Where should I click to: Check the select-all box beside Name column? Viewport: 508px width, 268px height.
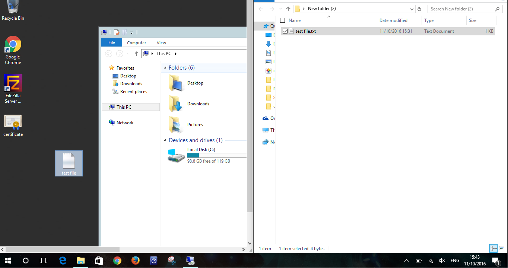282,20
